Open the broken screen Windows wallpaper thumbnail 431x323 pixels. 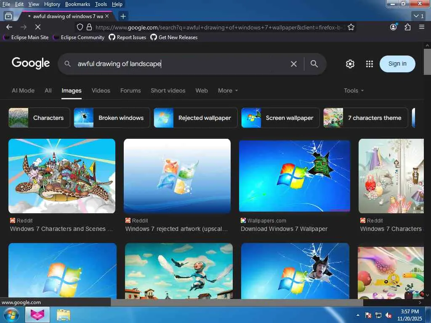[x=294, y=176]
